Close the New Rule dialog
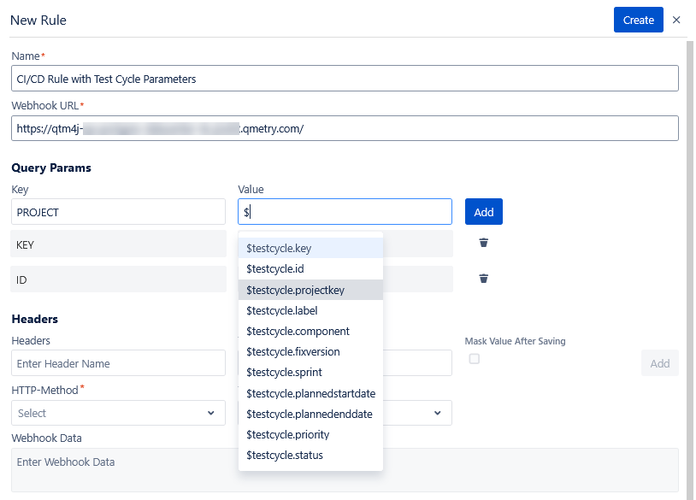Image resolution: width=696 pixels, height=500 pixels. (x=676, y=20)
